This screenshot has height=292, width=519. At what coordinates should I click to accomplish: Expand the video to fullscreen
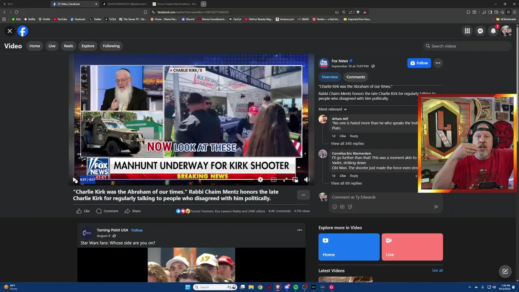(x=285, y=179)
